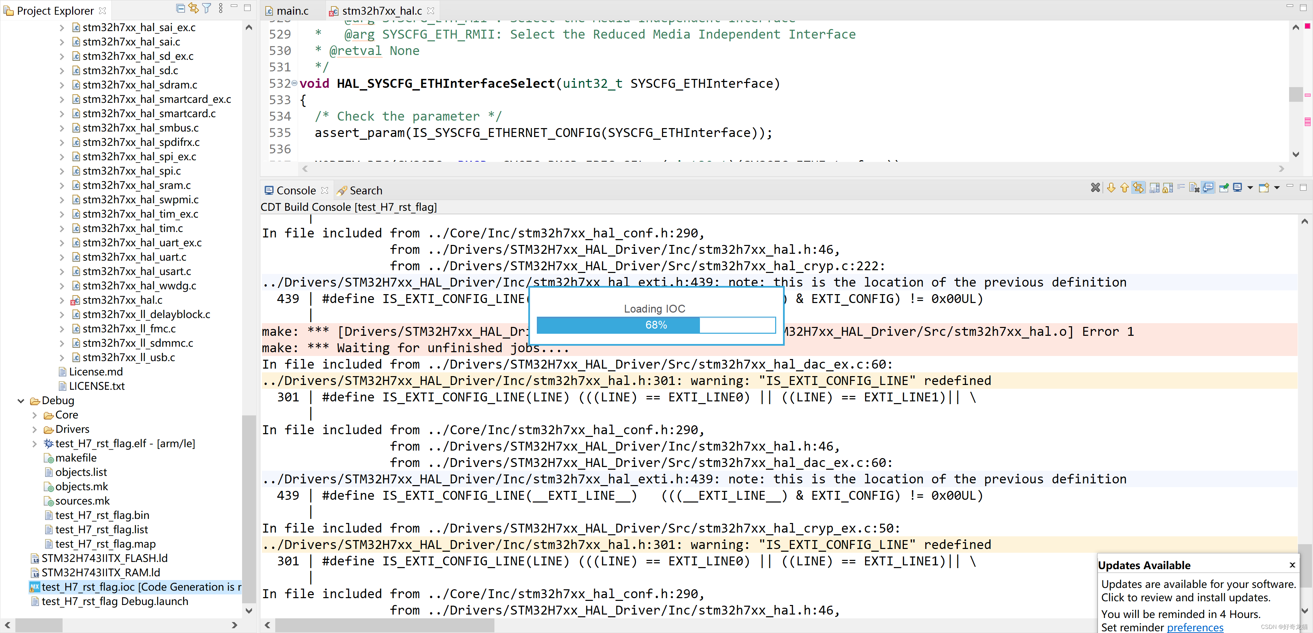The width and height of the screenshot is (1313, 633).
Task: Close the Updates Available notification
Action: (1292, 565)
